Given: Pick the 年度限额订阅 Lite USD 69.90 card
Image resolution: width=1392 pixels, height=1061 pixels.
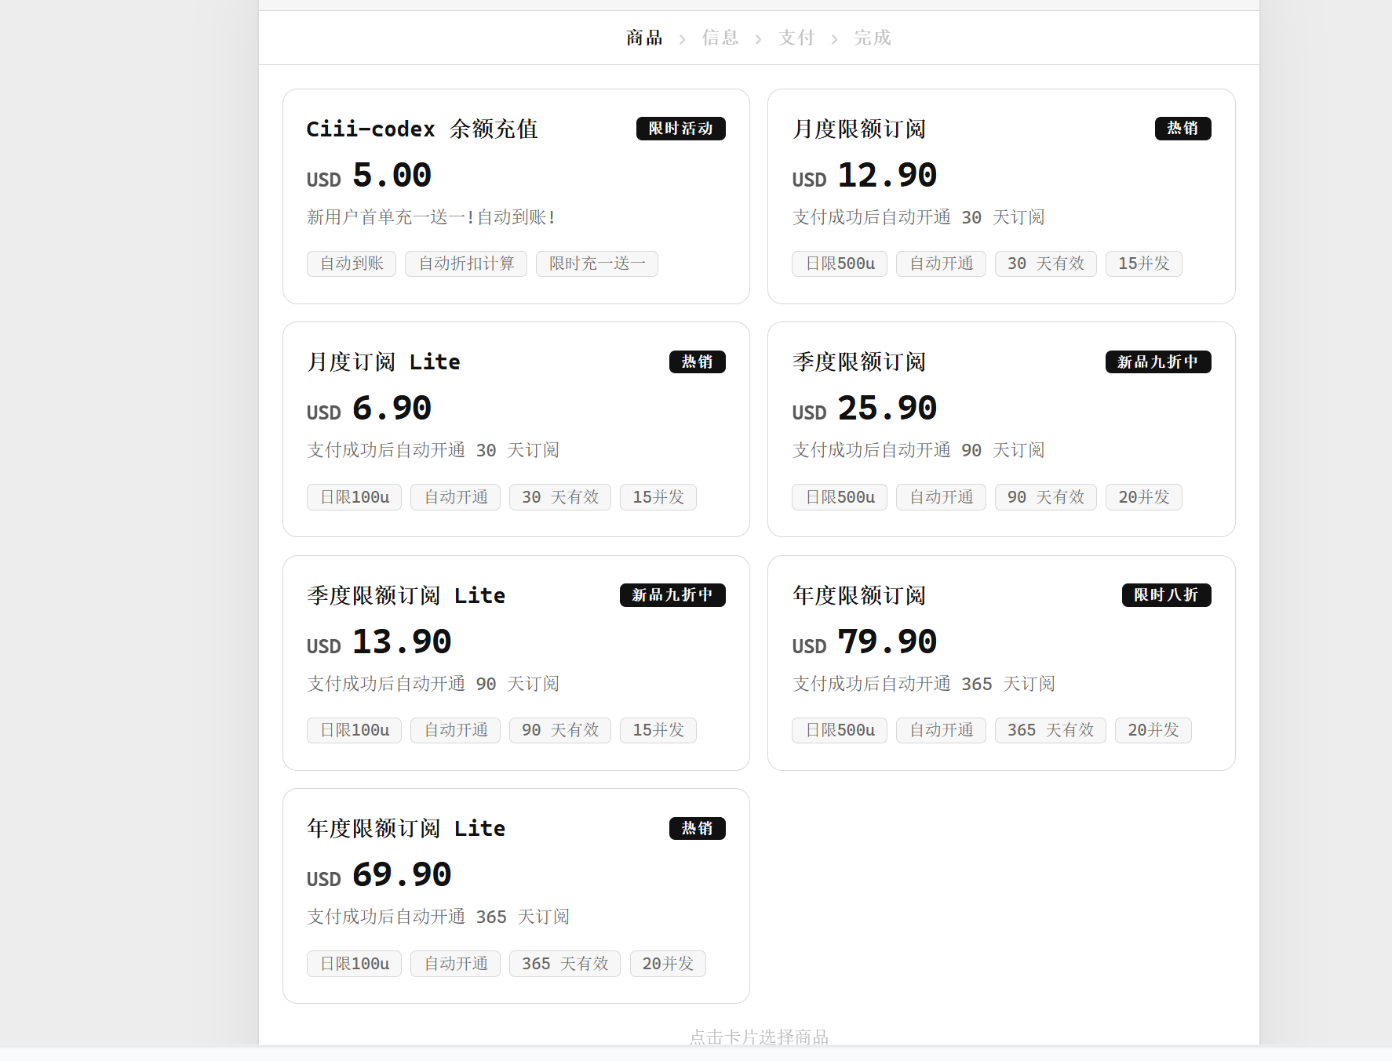Looking at the screenshot, I should coord(516,896).
